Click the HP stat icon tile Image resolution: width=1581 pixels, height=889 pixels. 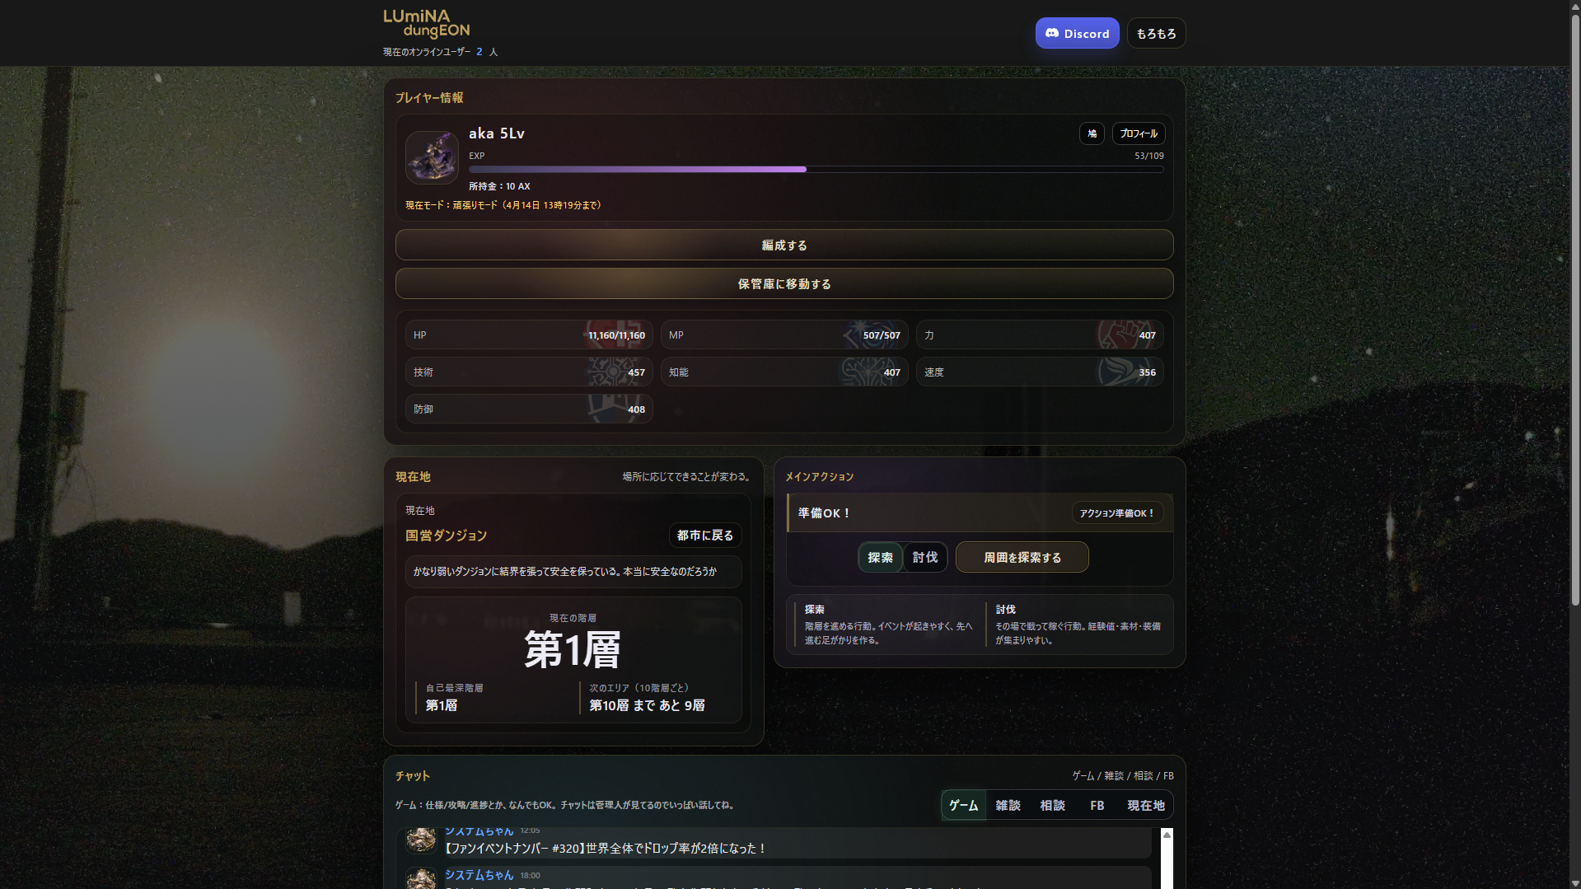529,335
